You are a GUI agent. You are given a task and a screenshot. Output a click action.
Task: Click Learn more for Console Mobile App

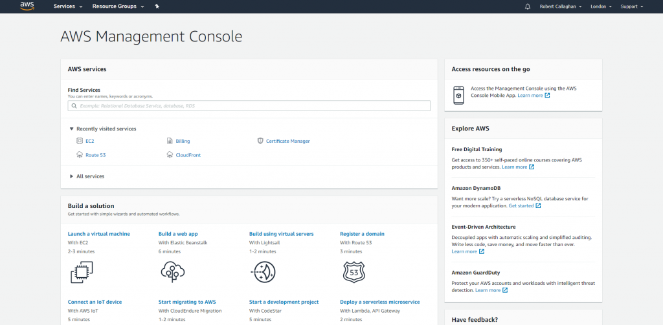tap(530, 96)
